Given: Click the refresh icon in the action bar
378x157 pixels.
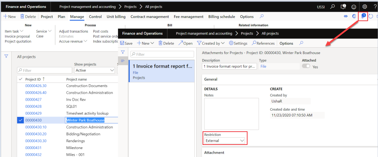Looking at the screenshot, I should (x=371, y=17).
